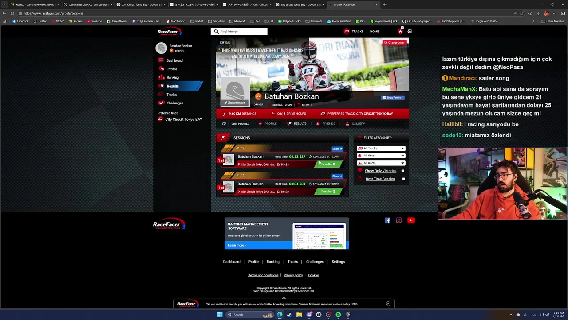
Task: Open Discord from the taskbar
Action: [309, 315]
